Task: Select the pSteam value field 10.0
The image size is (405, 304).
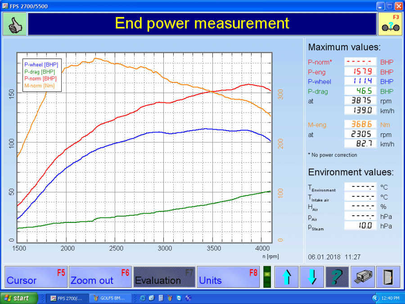Action: 360,226
